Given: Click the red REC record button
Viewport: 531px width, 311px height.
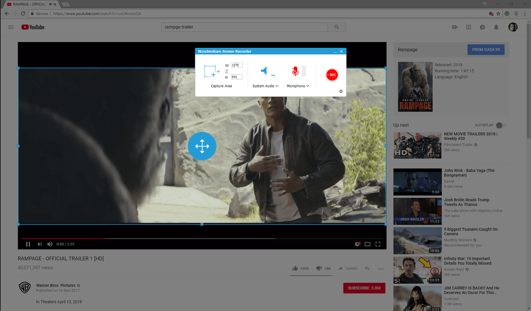Looking at the screenshot, I should click(332, 75).
